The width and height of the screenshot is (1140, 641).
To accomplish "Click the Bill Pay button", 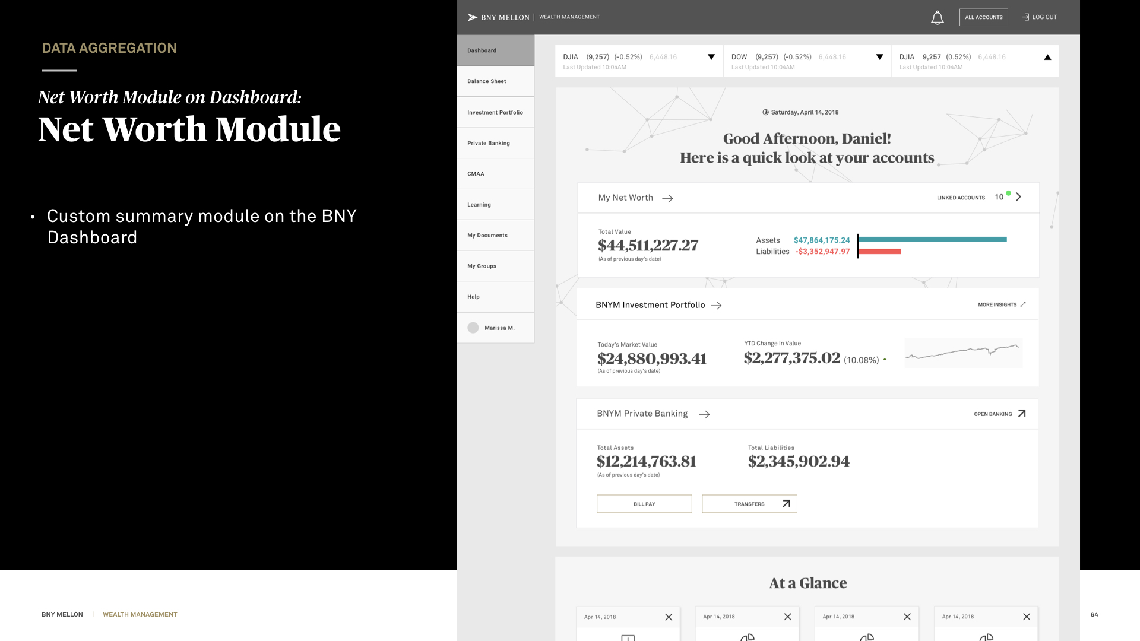I will click(x=644, y=504).
